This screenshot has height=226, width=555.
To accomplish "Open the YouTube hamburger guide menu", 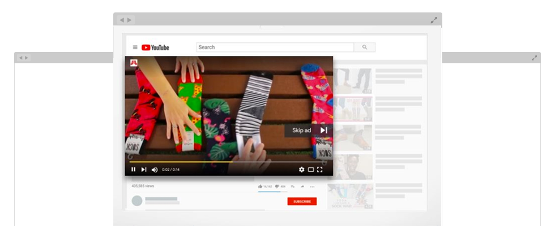I will pos(135,47).
